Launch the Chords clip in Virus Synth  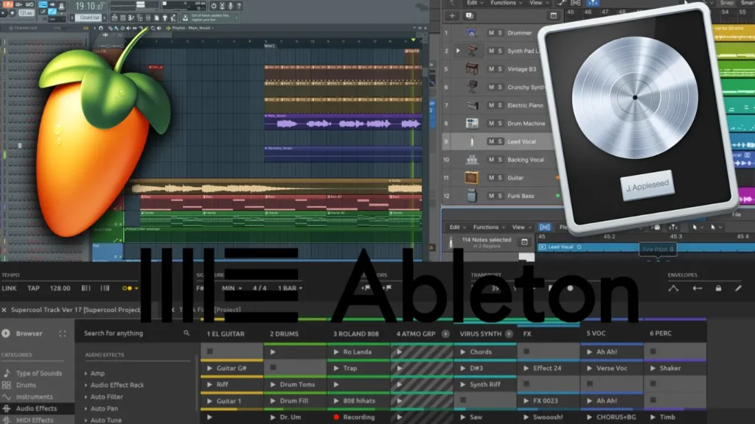(463, 352)
